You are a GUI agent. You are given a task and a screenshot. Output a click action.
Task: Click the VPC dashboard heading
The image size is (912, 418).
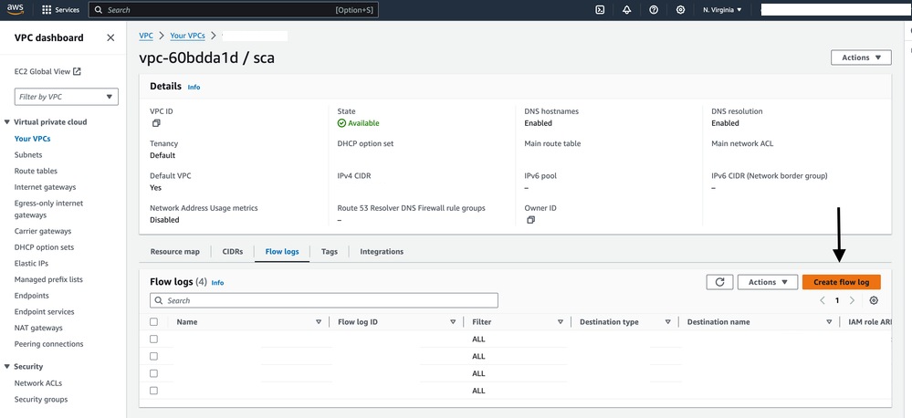49,37
